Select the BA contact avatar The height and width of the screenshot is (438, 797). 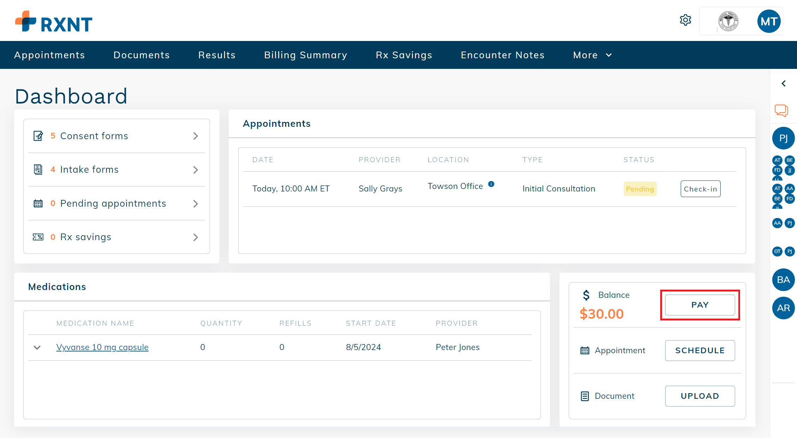[783, 280]
